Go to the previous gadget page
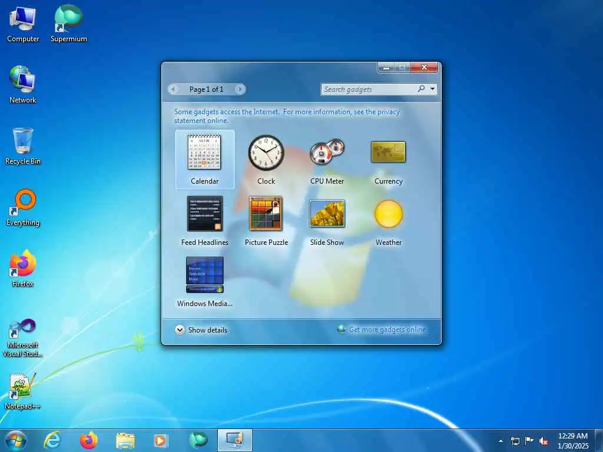Screen dimensions: 603x452 [x=173, y=89]
